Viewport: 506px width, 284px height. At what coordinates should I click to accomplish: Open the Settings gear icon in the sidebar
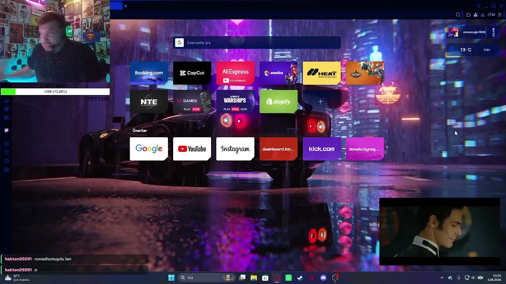6,170
